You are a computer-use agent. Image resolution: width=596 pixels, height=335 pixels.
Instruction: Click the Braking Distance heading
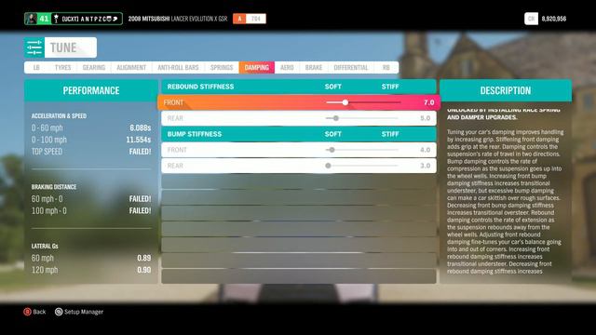point(54,187)
